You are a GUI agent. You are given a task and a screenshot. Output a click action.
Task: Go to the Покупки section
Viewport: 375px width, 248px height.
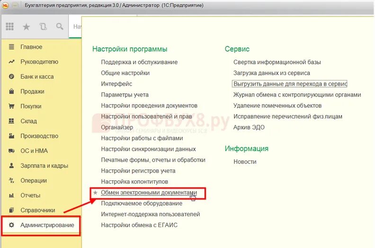point(31,106)
